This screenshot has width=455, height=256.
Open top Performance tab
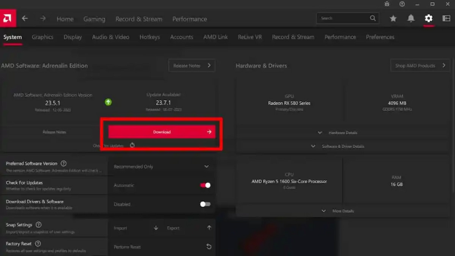tap(190, 19)
